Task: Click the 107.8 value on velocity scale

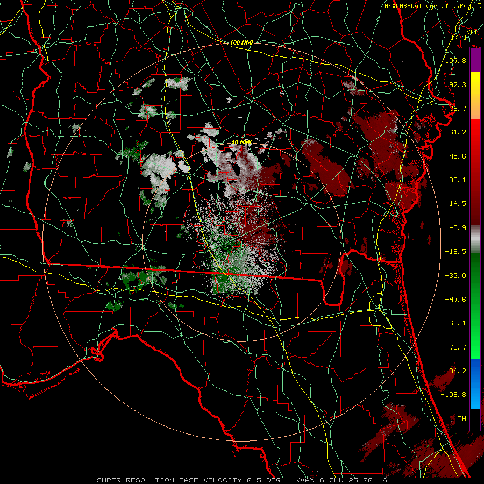Action: pos(455,60)
